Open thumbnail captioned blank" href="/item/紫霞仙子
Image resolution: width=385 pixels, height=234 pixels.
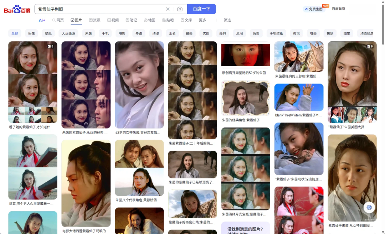pos(299,97)
